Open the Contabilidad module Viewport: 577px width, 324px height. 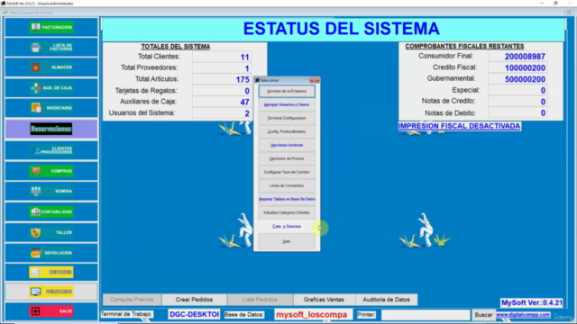51,211
